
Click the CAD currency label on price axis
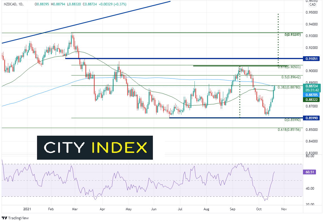(x=313, y=5)
